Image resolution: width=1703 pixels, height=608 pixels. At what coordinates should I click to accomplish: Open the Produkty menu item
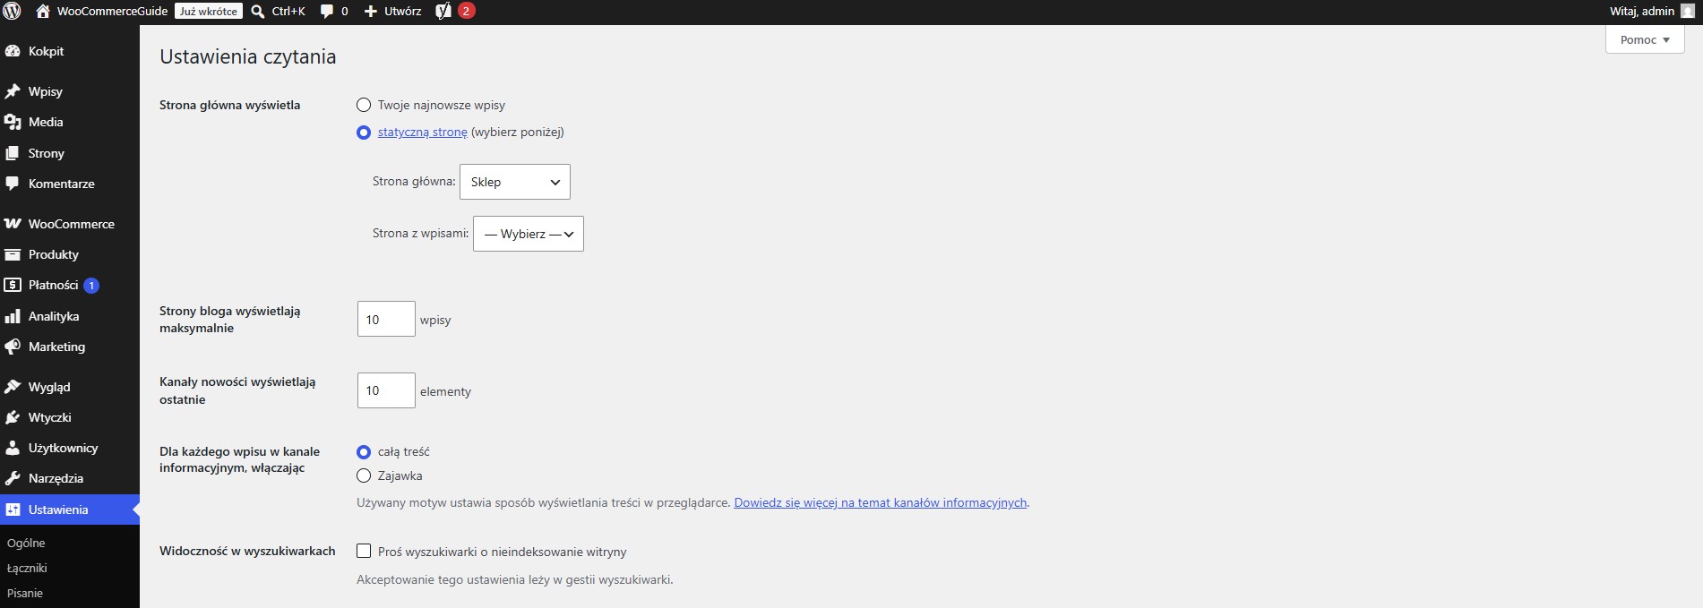[54, 254]
